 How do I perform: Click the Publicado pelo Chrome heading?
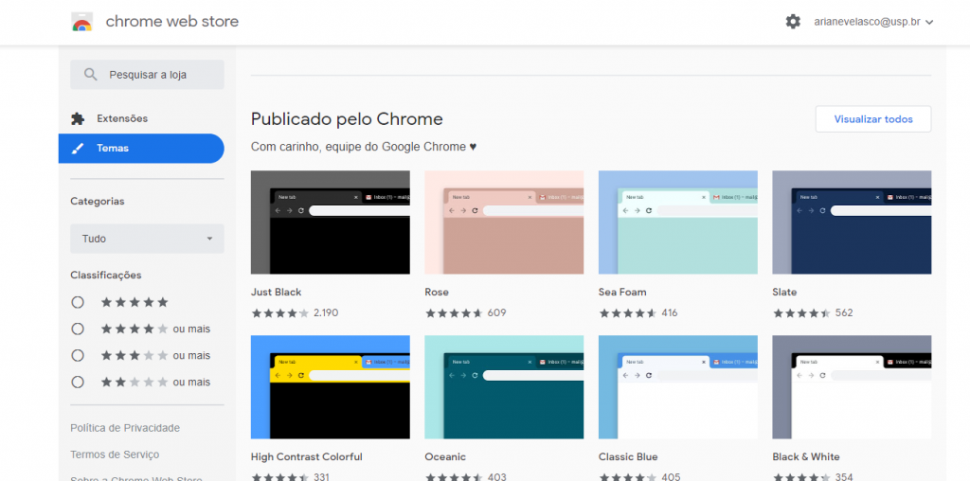(347, 118)
